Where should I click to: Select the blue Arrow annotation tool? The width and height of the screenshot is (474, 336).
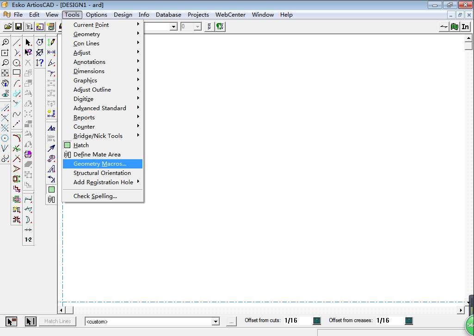(51, 148)
